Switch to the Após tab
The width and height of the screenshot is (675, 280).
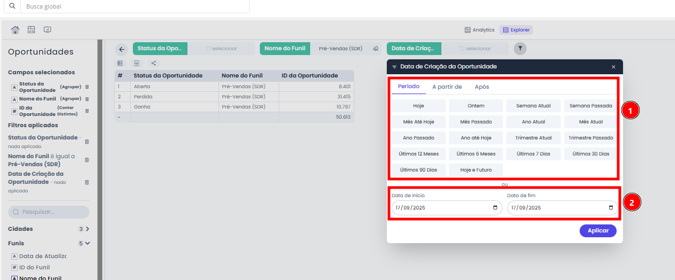482,87
